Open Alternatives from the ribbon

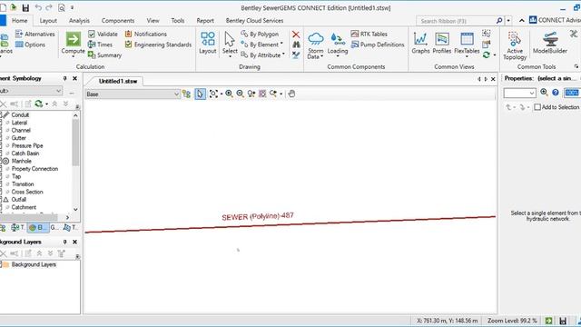tap(34, 34)
